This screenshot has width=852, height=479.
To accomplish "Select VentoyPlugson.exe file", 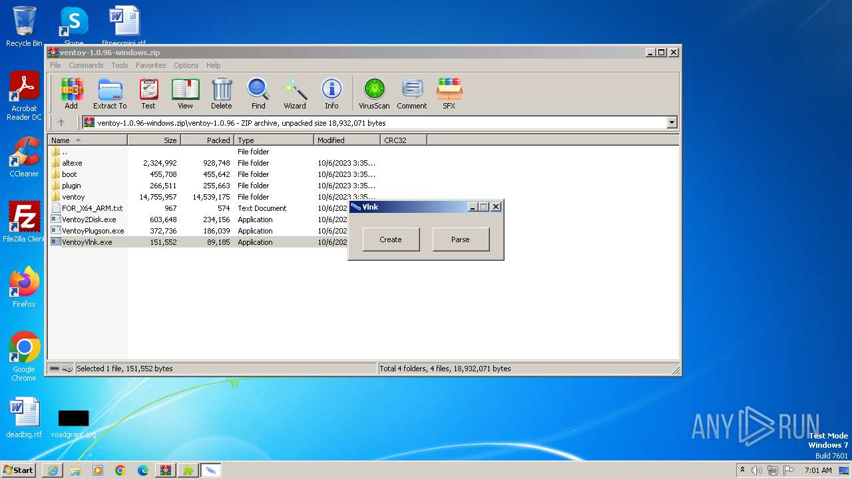I will [93, 231].
